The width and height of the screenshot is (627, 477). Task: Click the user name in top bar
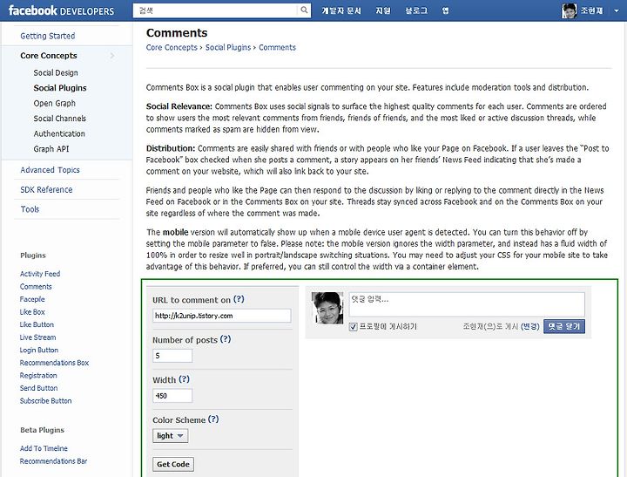click(x=591, y=10)
